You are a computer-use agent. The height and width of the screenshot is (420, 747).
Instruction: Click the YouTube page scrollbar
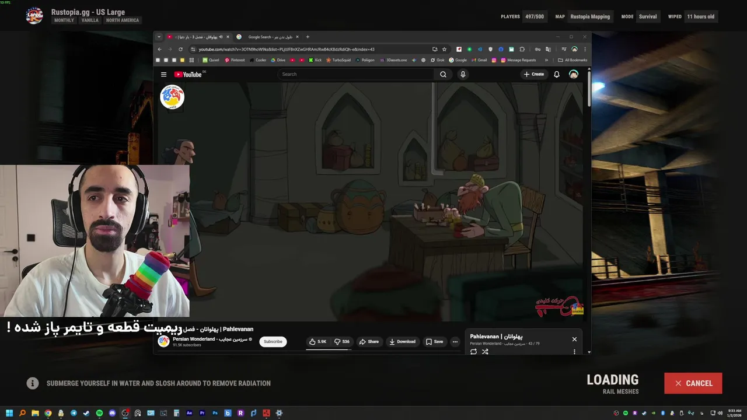tap(588, 87)
